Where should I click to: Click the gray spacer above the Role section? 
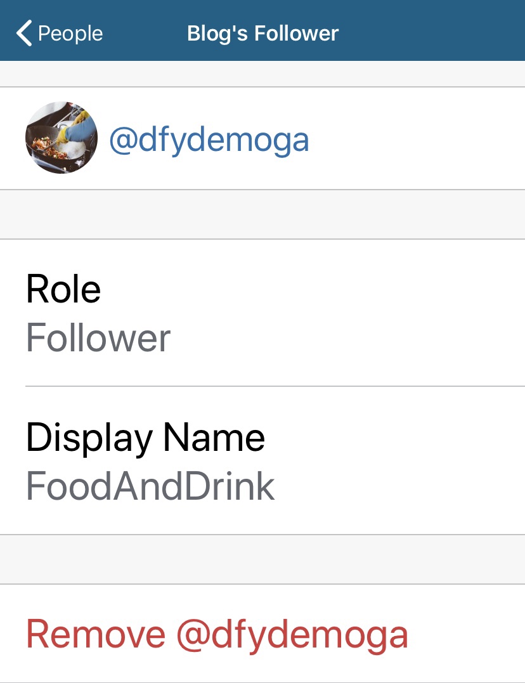(x=262, y=214)
